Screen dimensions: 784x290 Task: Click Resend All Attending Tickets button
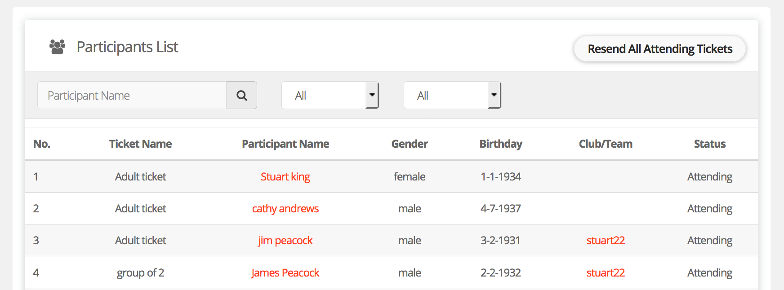pyautogui.click(x=659, y=49)
